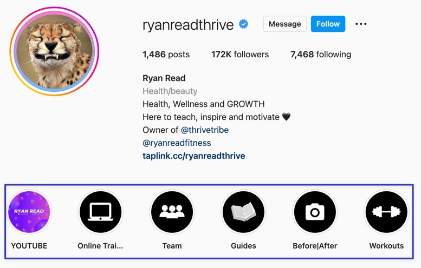
Task: Open the three-dots more options menu
Action: click(x=361, y=24)
